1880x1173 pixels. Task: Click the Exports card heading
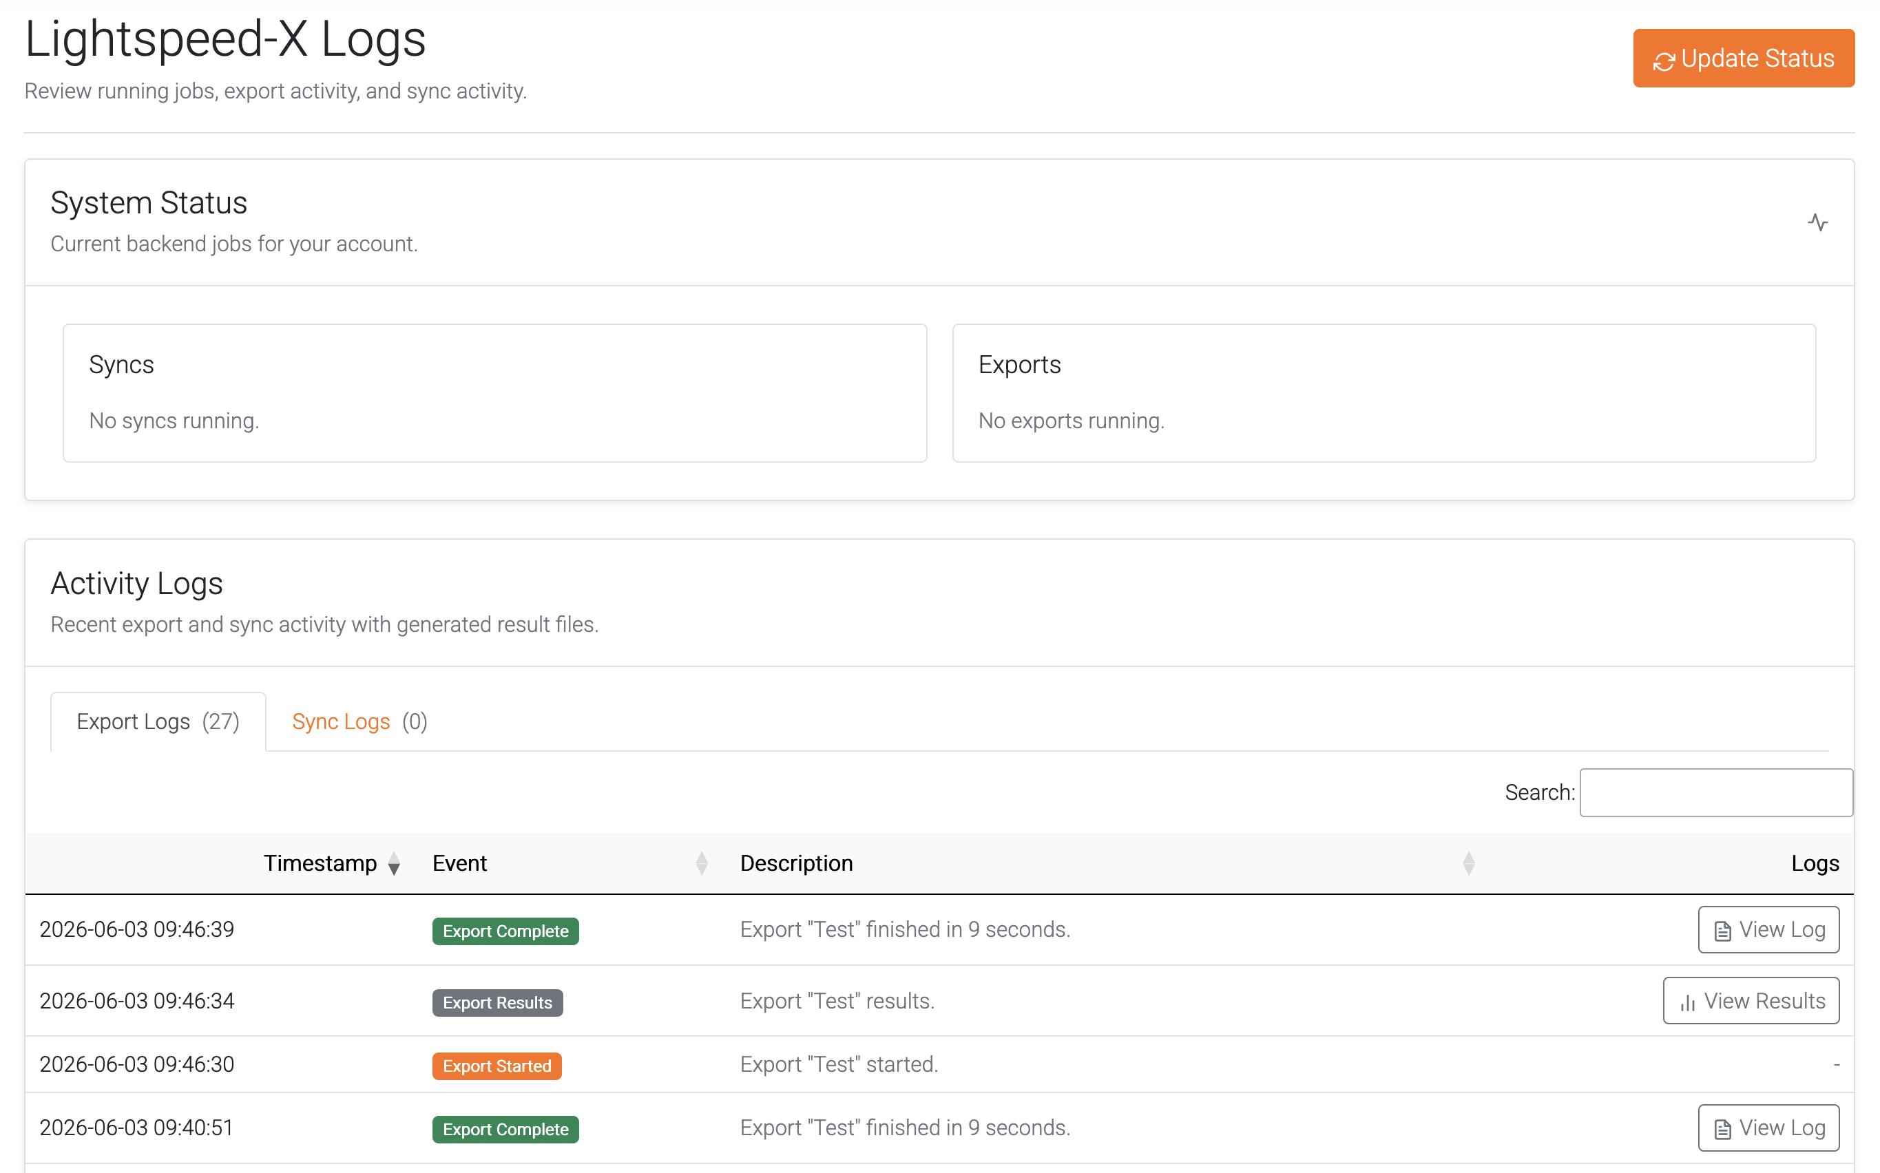(1019, 365)
